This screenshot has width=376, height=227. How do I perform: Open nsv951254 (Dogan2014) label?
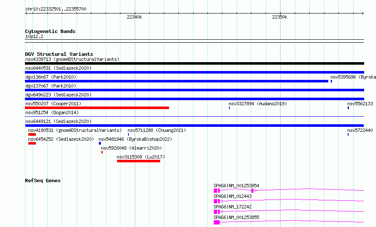tap(52, 112)
